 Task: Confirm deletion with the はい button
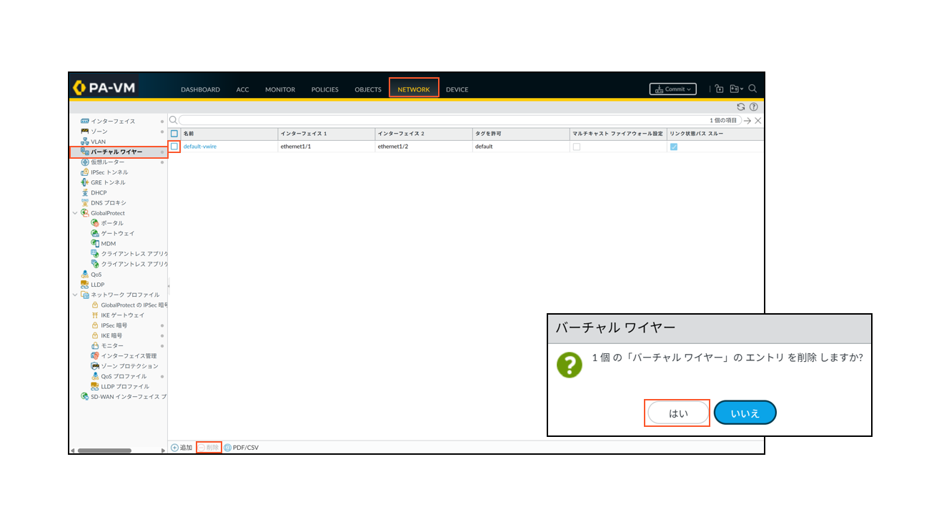(x=677, y=413)
